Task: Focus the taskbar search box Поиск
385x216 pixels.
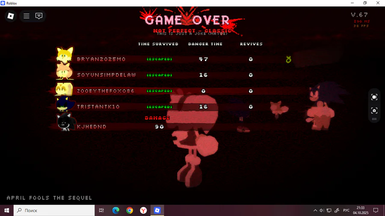Action: [54, 210]
